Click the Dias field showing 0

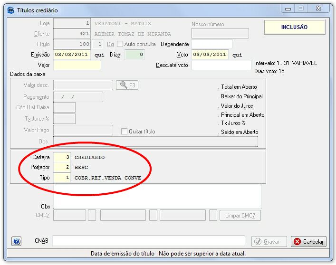134,55
